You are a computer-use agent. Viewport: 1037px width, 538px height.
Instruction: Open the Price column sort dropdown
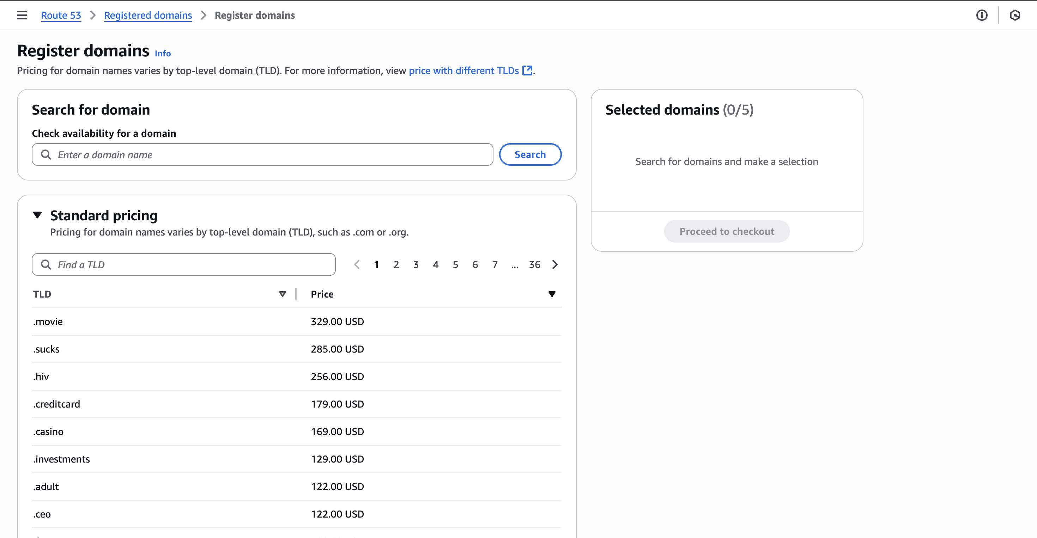tap(552, 294)
